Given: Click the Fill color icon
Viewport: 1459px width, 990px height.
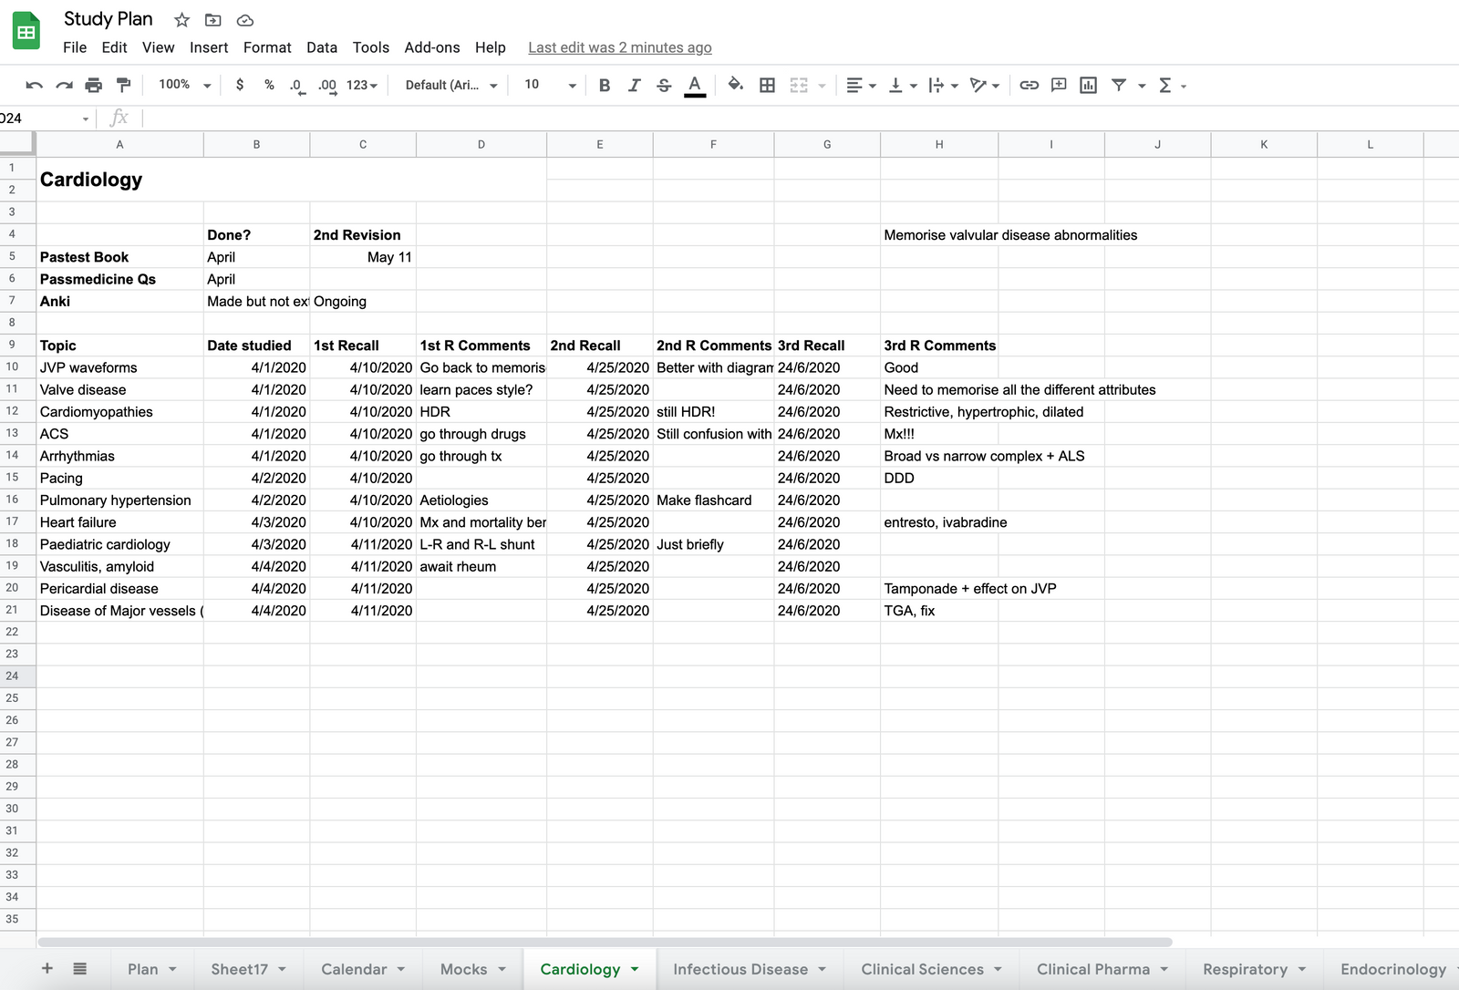Looking at the screenshot, I should (735, 85).
